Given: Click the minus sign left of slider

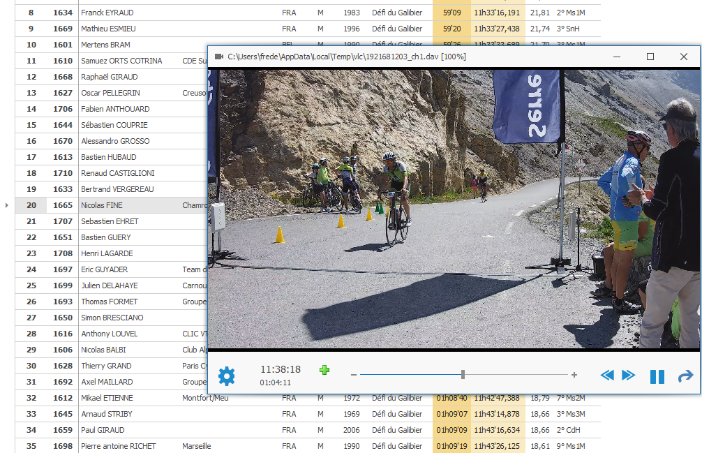Looking at the screenshot, I should tap(354, 375).
